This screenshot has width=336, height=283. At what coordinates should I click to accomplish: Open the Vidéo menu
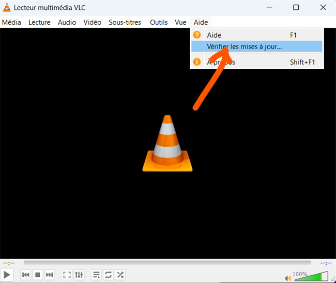(93, 22)
